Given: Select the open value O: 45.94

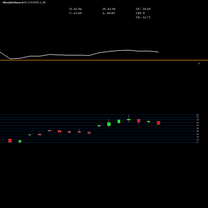Looking at the screenshot, I should pos(75,9).
